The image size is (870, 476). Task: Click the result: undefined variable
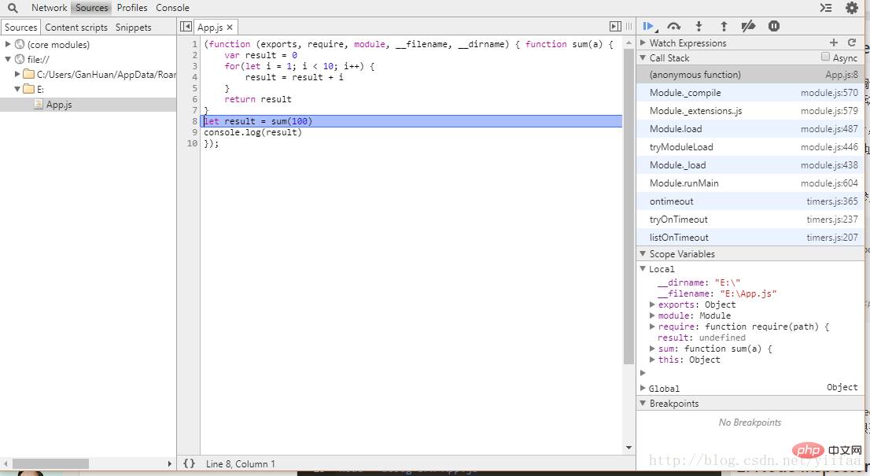pos(702,338)
